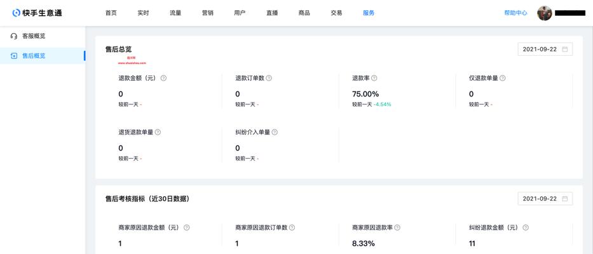Click the help icon next to 退款订单数
Viewport: 593px width, 254px height.
coord(269,78)
